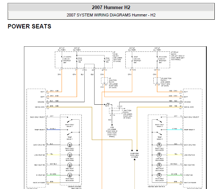The width and height of the screenshot is (218, 189).
Task: Click the right computer data lines arrowhead
Action: click(x=137, y=151)
